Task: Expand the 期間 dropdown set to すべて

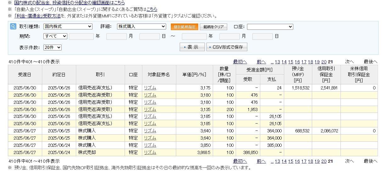Action: tap(55, 36)
